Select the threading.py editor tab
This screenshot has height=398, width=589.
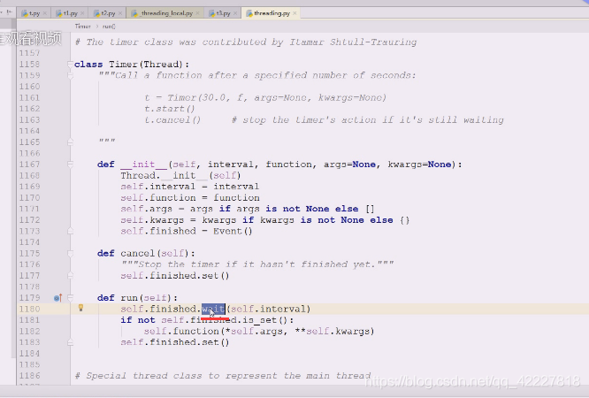272,13
